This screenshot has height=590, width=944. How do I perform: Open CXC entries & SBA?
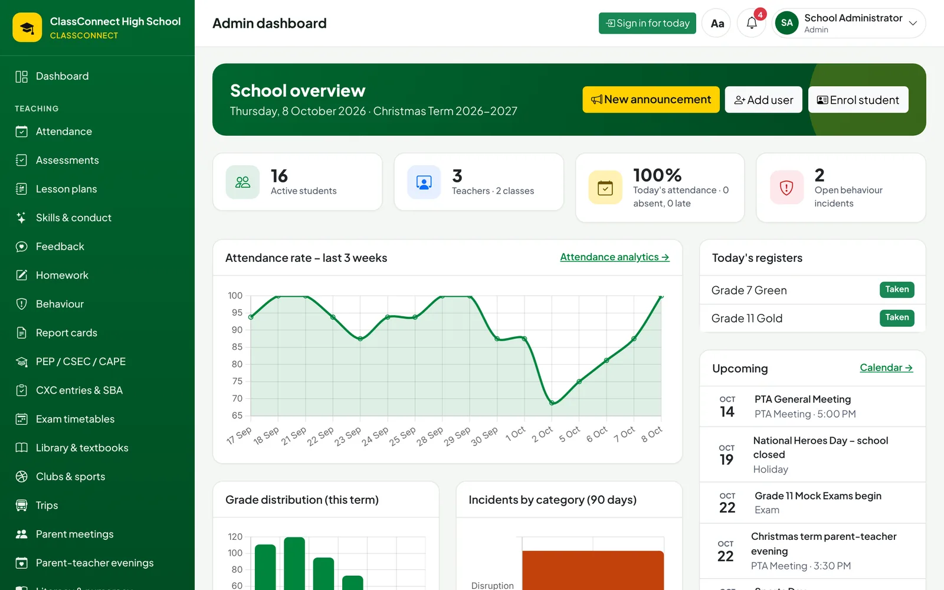click(x=97, y=390)
